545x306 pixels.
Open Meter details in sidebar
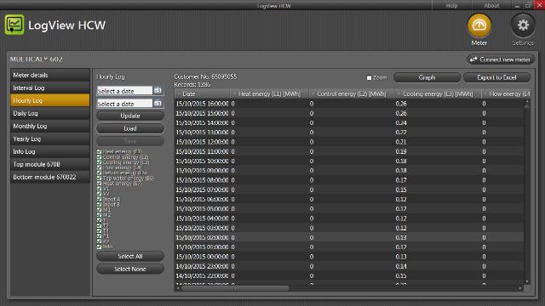[x=49, y=76]
